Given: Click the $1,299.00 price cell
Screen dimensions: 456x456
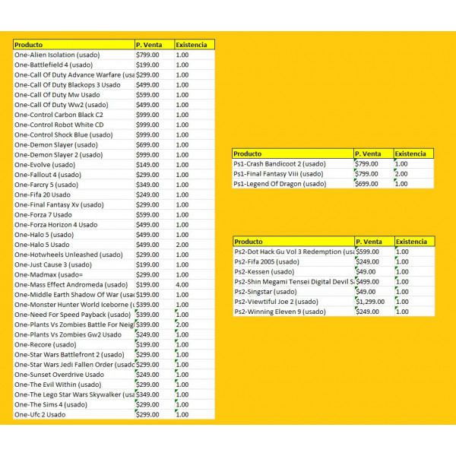Looking at the screenshot, I should click(375, 302).
